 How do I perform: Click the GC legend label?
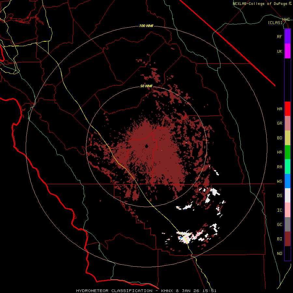pos(279,225)
